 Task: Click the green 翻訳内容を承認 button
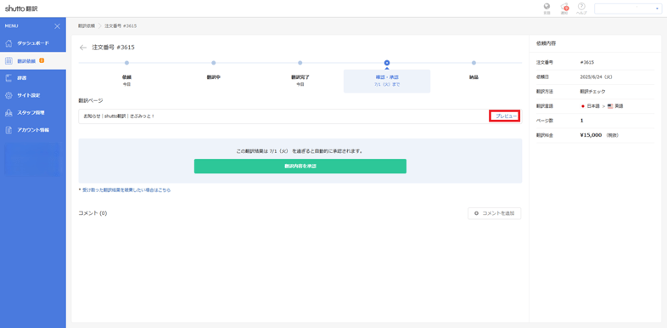click(300, 167)
